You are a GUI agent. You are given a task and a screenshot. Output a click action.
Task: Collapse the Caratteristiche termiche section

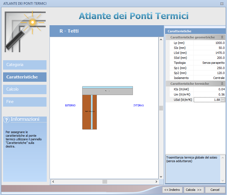pyautogui.click(x=222, y=84)
